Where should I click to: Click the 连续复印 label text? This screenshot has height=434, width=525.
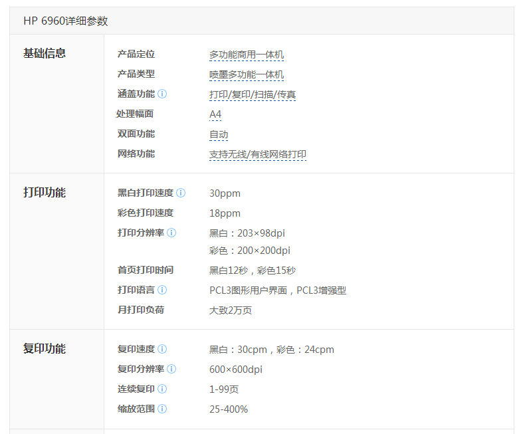pyautogui.click(x=136, y=389)
